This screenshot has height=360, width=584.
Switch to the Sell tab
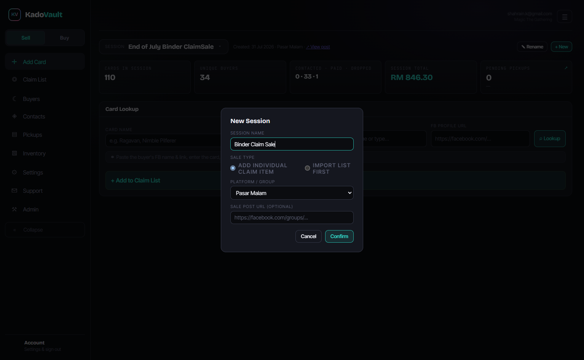[26, 38]
